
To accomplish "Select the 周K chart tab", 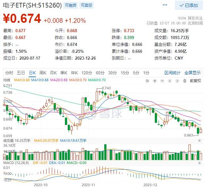I will (43, 73).
